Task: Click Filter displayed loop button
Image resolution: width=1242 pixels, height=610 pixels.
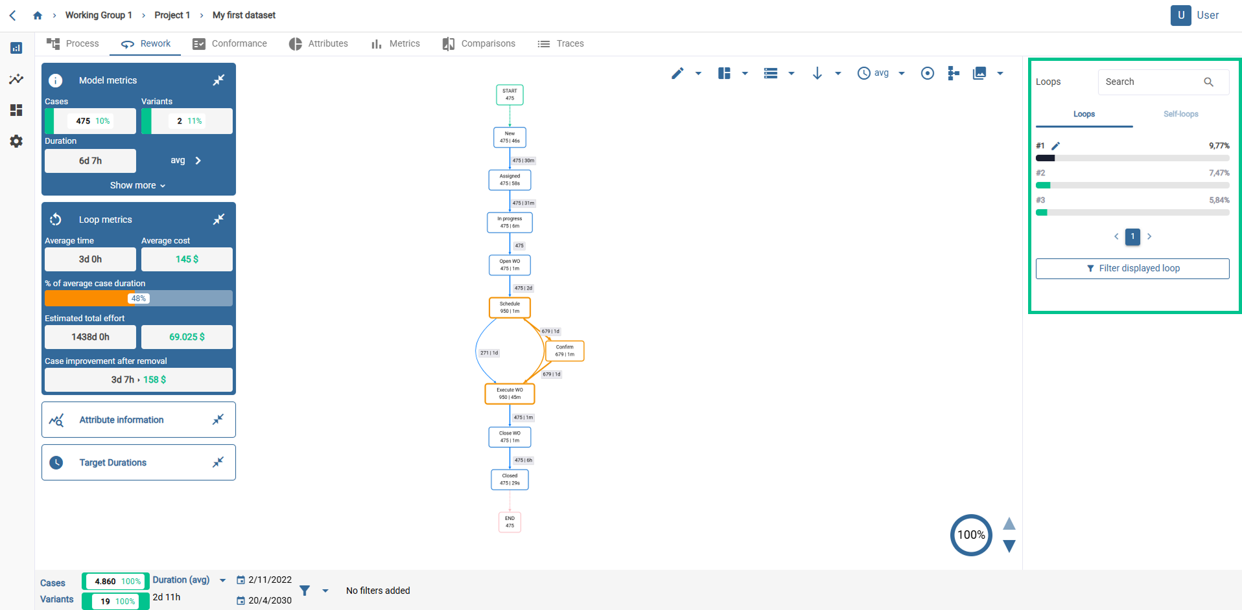Action: [1132, 268]
